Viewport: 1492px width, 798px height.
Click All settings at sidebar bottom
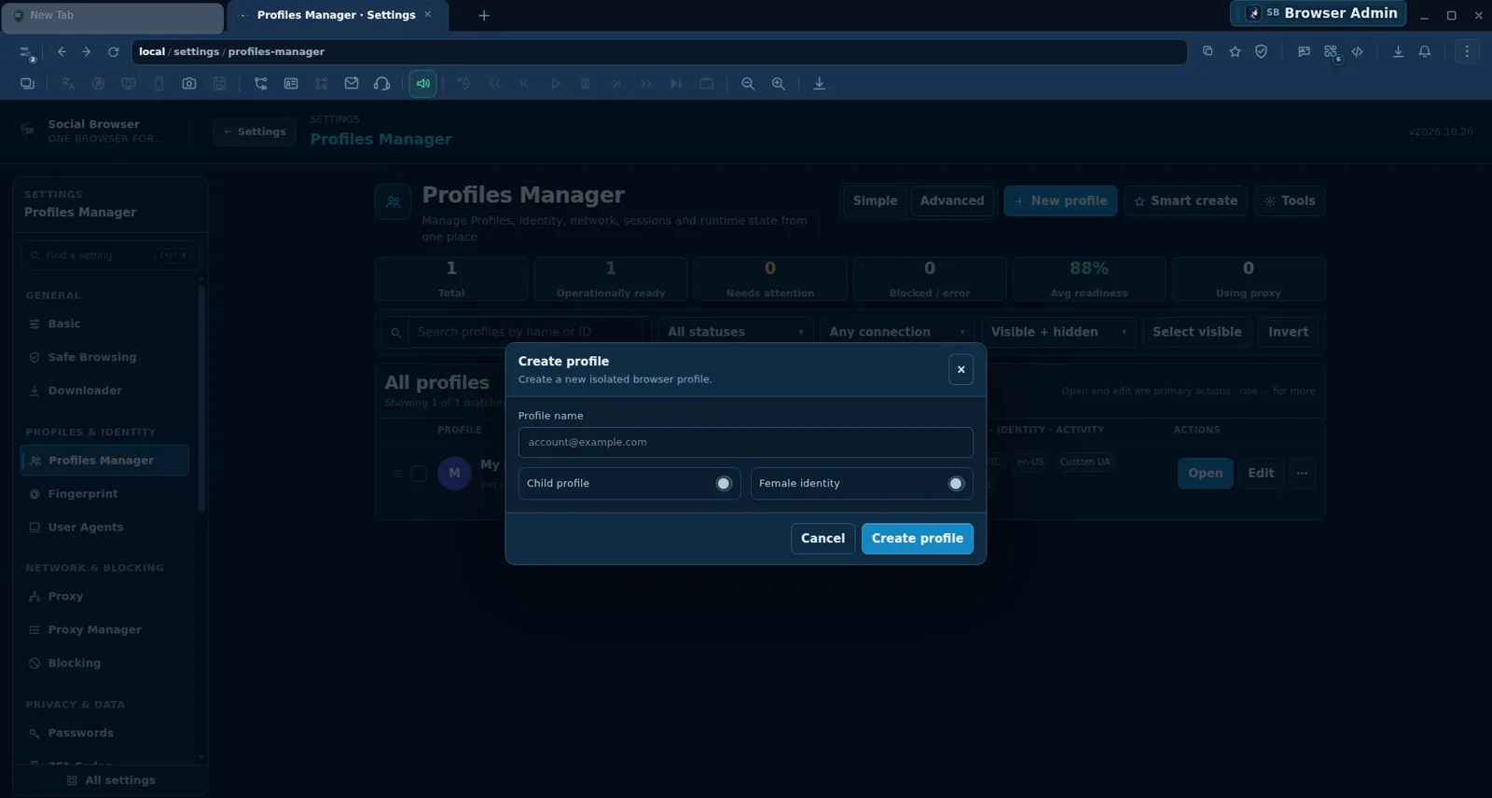tap(111, 781)
